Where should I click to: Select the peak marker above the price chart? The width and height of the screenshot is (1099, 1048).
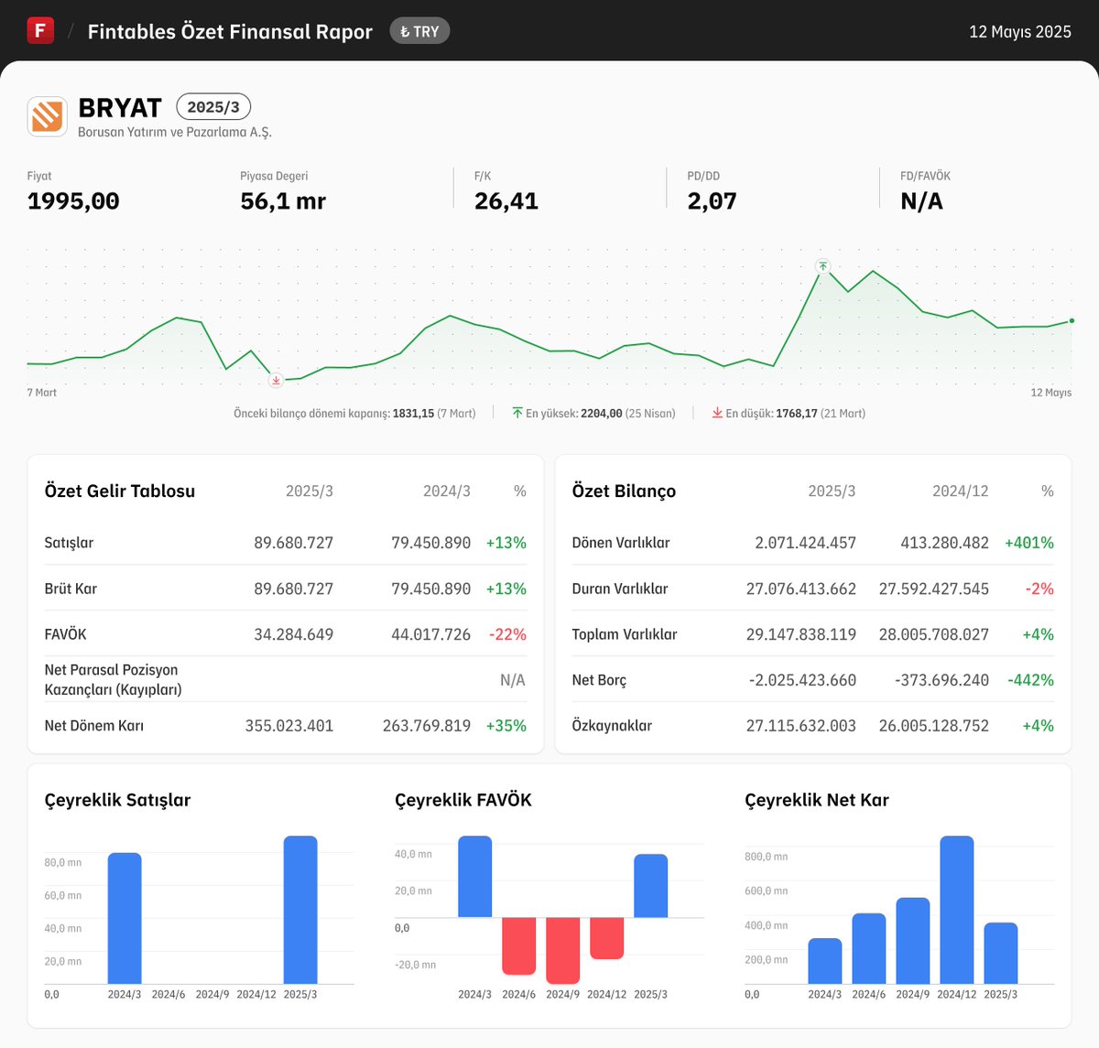tap(822, 266)
